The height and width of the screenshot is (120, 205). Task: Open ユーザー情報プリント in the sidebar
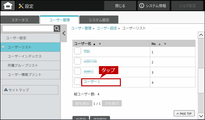click(30, 74)
